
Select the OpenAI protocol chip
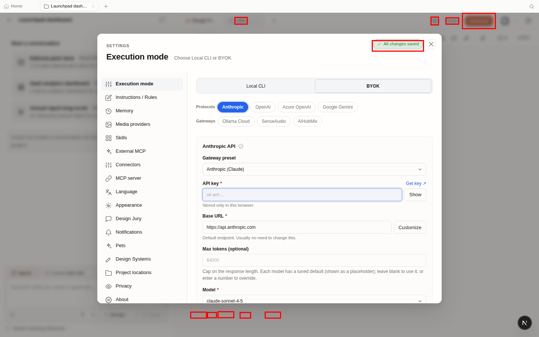point(263,107)
